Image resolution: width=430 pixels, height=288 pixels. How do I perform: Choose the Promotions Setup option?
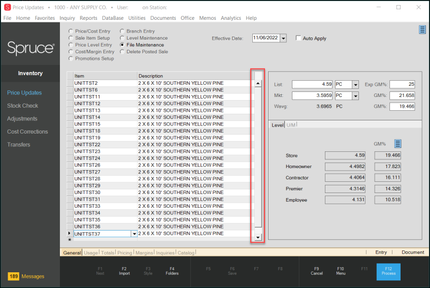(x=71, y=59)
